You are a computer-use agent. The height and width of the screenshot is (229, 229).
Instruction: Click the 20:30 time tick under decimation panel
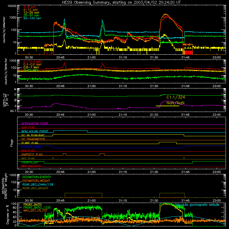pyautogui.click(x=29, y=201)
